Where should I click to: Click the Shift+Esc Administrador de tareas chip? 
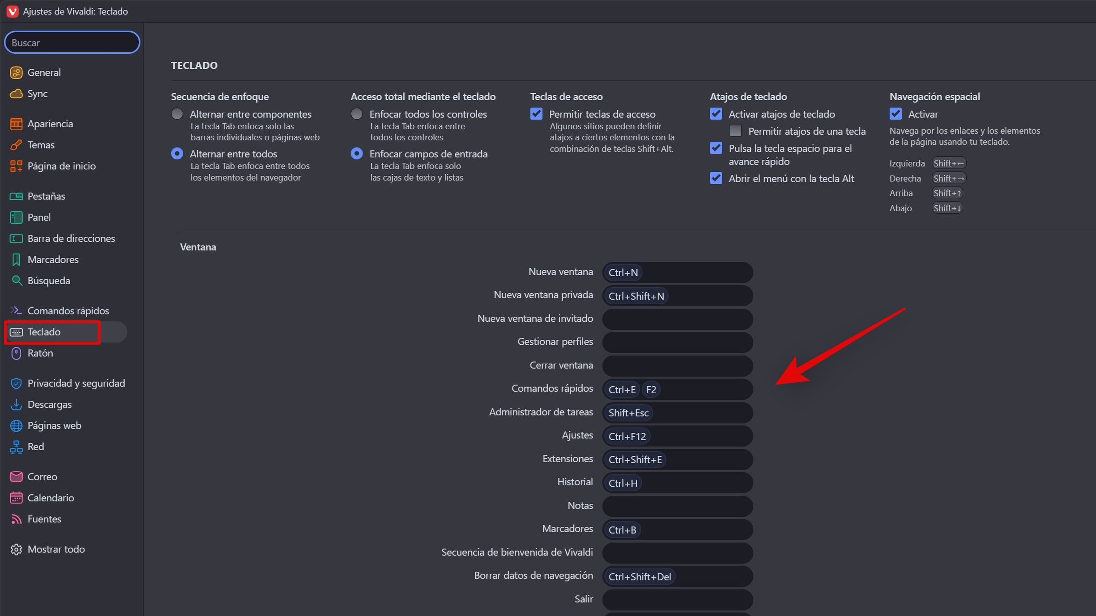(628, 413)
